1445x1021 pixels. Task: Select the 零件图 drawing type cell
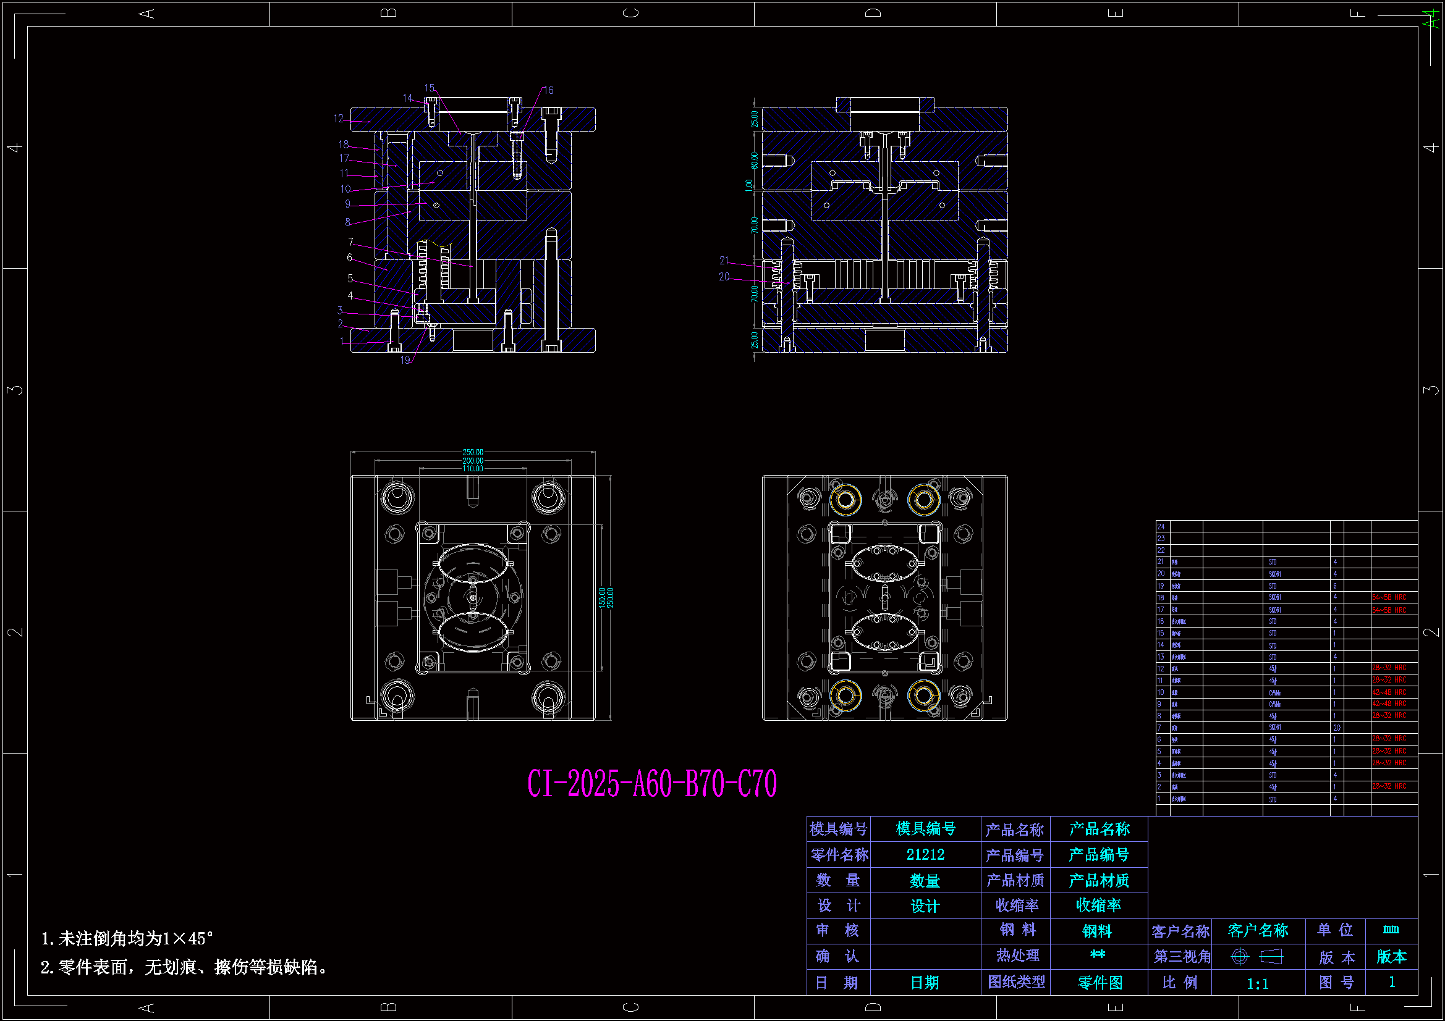[1099, 983]
